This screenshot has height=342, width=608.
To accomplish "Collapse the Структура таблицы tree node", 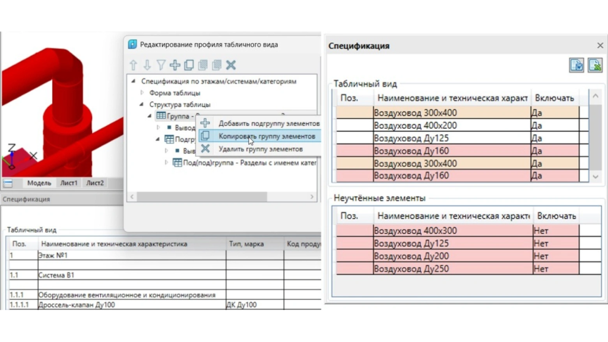I will 142,104.
